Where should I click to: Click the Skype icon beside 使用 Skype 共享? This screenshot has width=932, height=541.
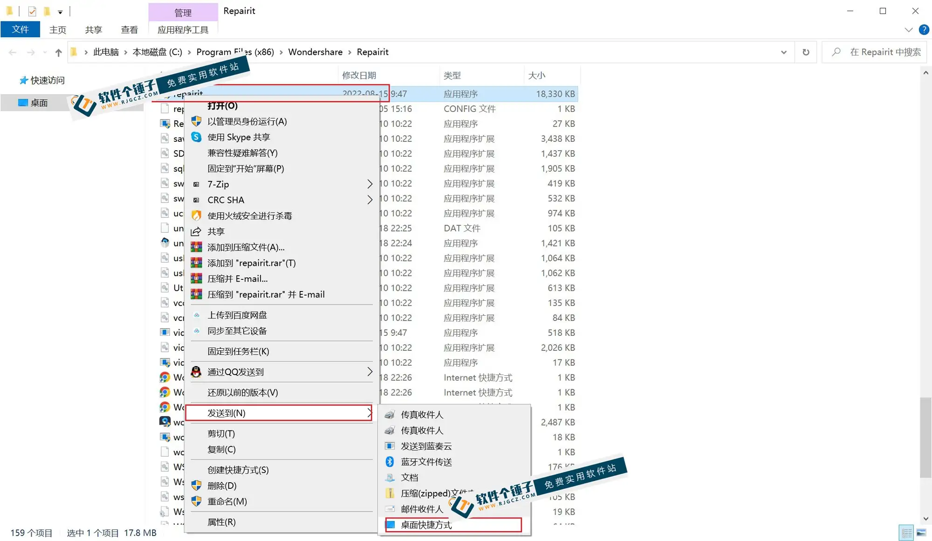[x=196, y=137]
